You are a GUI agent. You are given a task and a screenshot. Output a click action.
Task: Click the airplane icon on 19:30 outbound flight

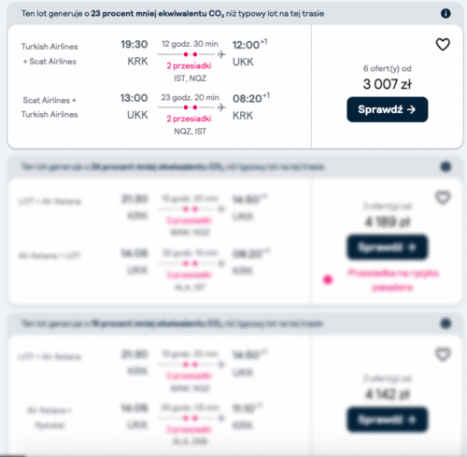[221, 54]
